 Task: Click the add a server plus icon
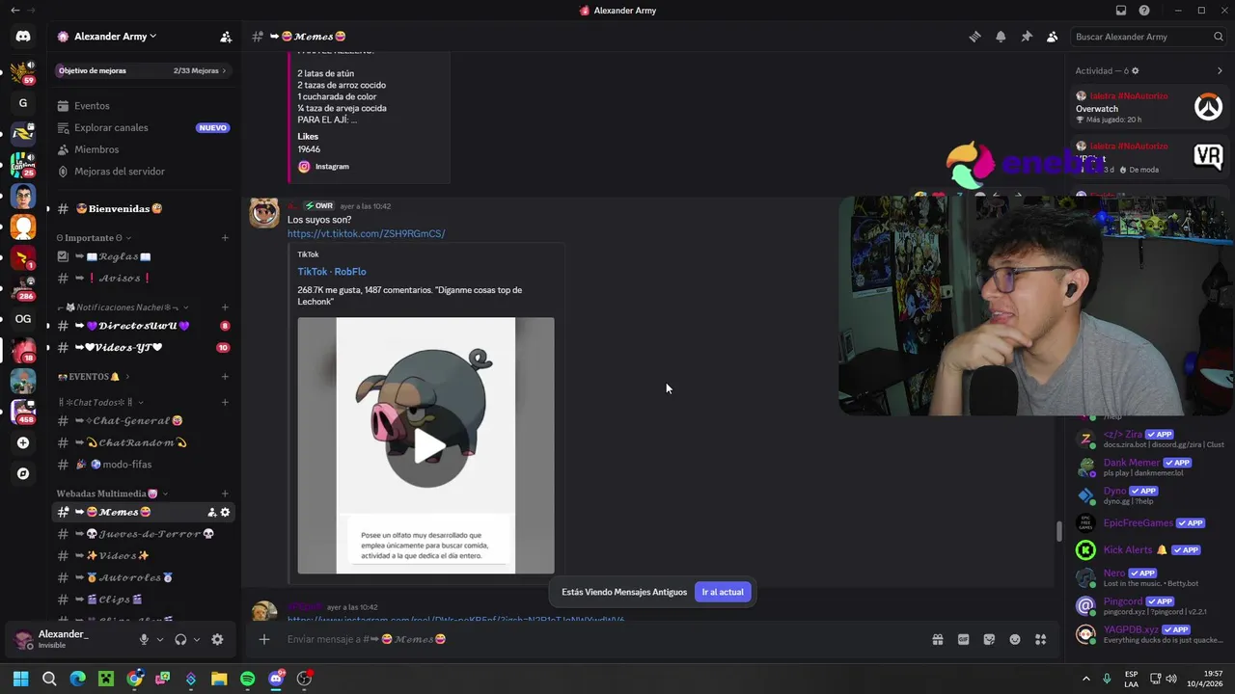[23, 443]
